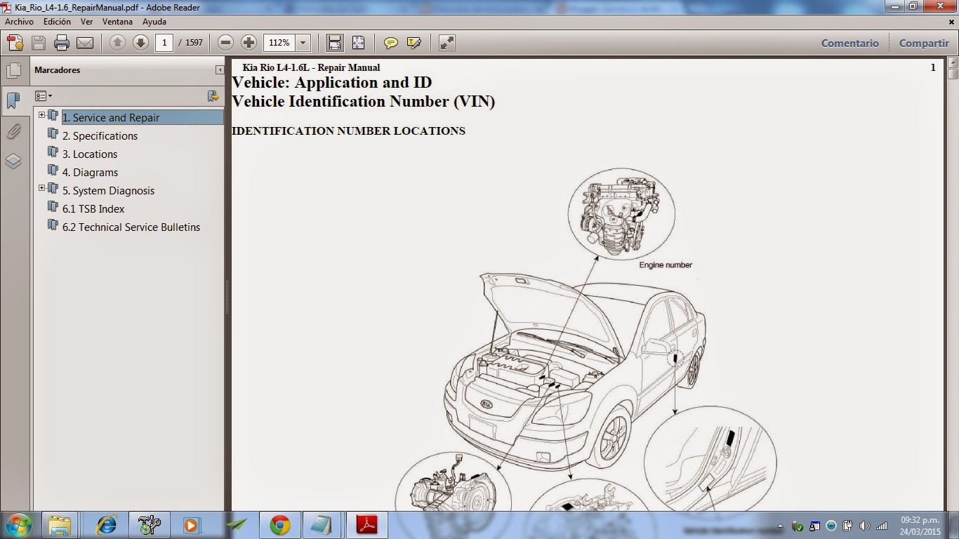Select the 5. System Diagnosis bookmark

coord(108,191)
